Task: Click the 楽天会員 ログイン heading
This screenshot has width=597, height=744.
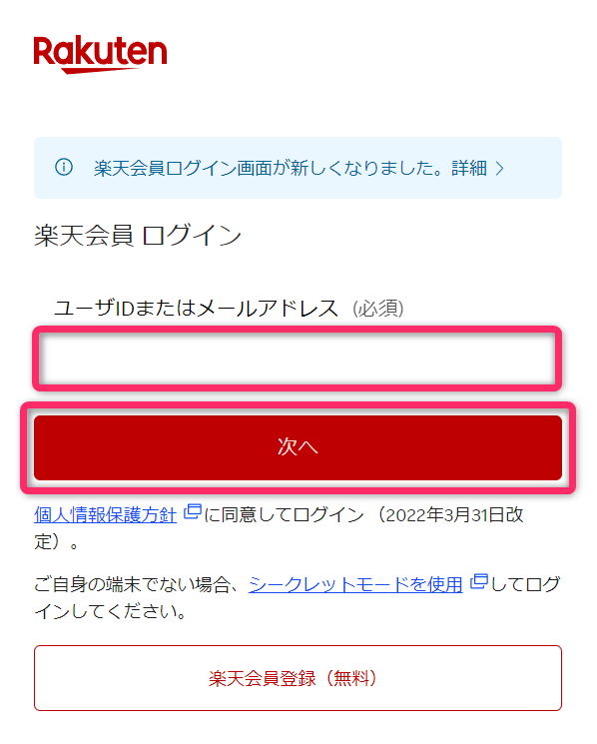Action: [138, 236]
